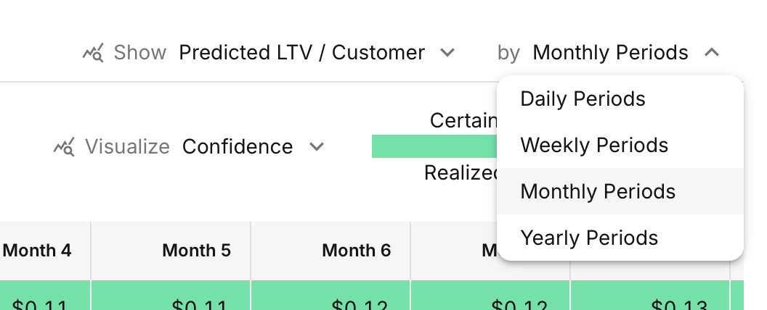This screenshot has width=767, height=310.
Task: Click the Visualize label text
Action: 127,147
